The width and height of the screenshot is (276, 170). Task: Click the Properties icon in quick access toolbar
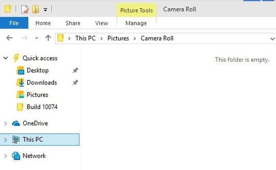pyautogui.click(x=25, y=9)
